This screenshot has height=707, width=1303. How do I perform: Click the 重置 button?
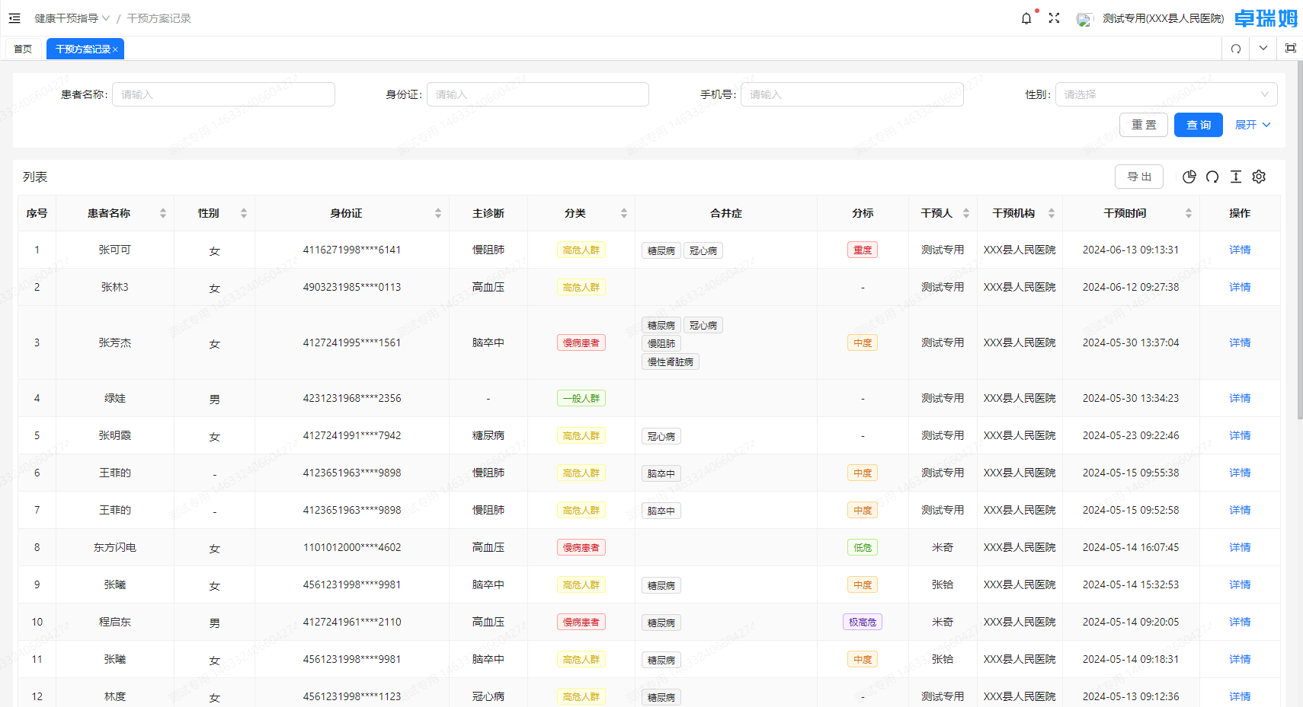tap(1143, 125)
